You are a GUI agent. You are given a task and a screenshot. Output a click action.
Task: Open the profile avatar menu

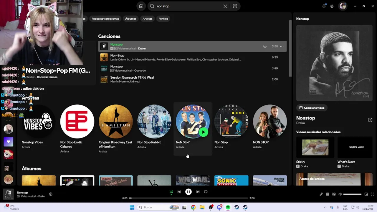[343, 6]
